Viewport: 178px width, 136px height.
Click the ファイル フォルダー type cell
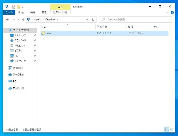coord(136,33)
